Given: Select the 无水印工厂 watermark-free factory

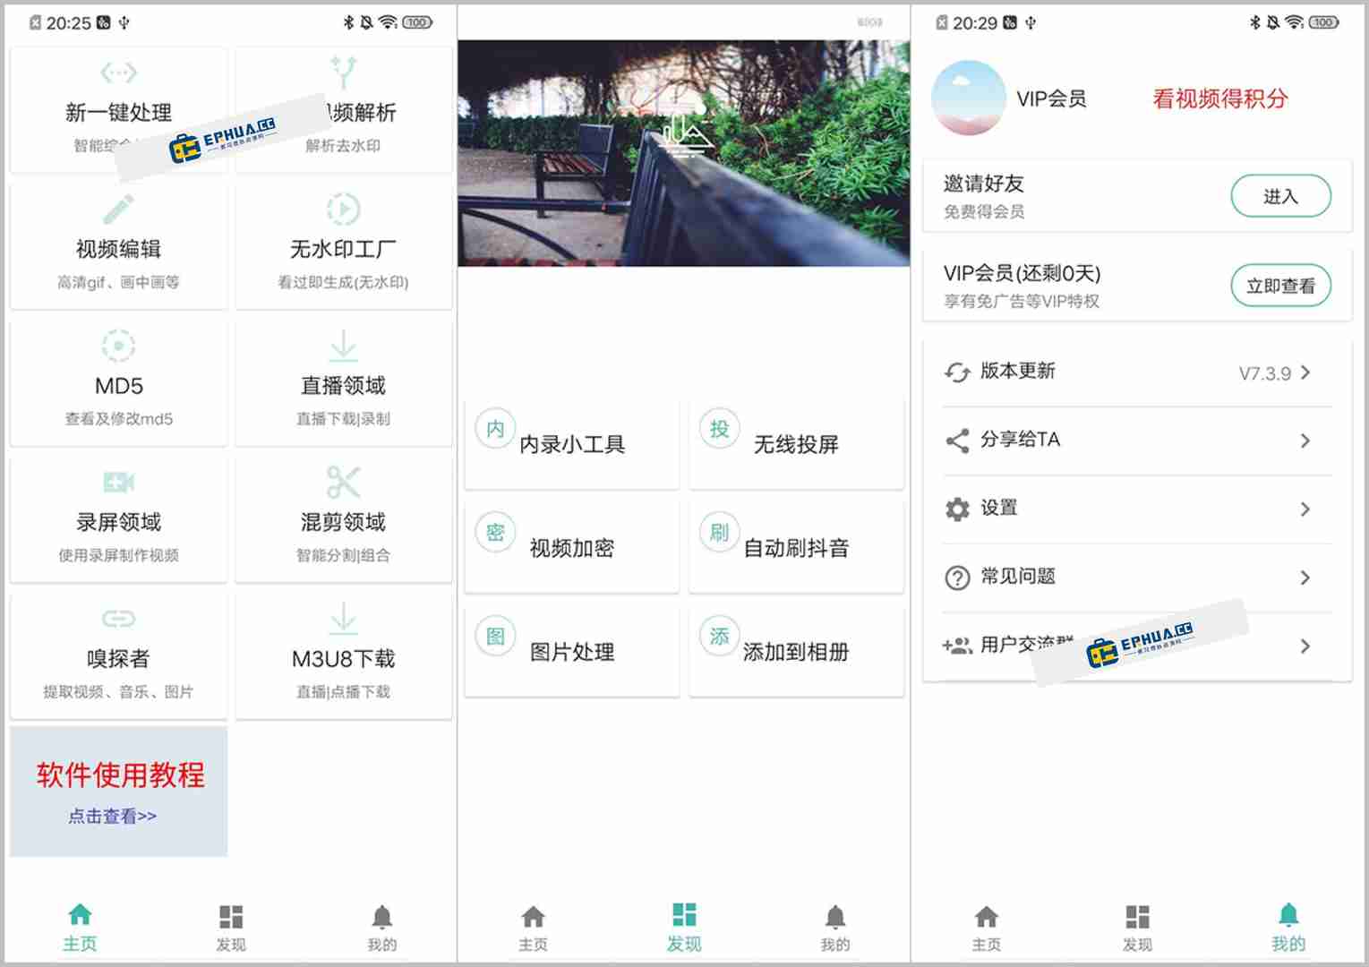Looking at the screenshot, I should coord(343,246).
